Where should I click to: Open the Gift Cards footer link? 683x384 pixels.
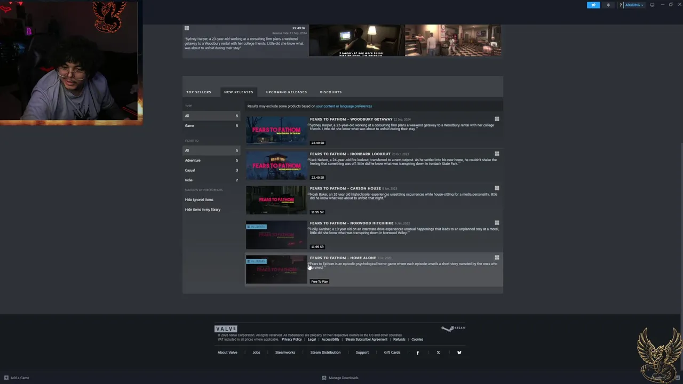[392, 353]
